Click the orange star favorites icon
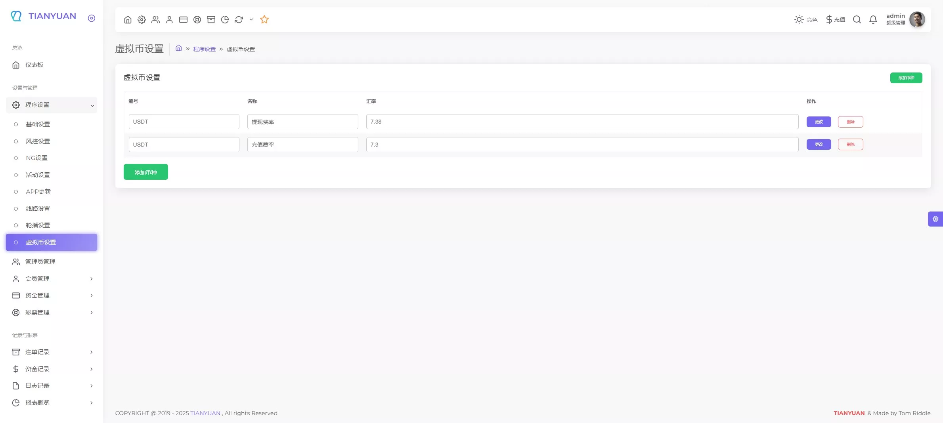Viewport: 943px width, 423px height. pos(264,19)
